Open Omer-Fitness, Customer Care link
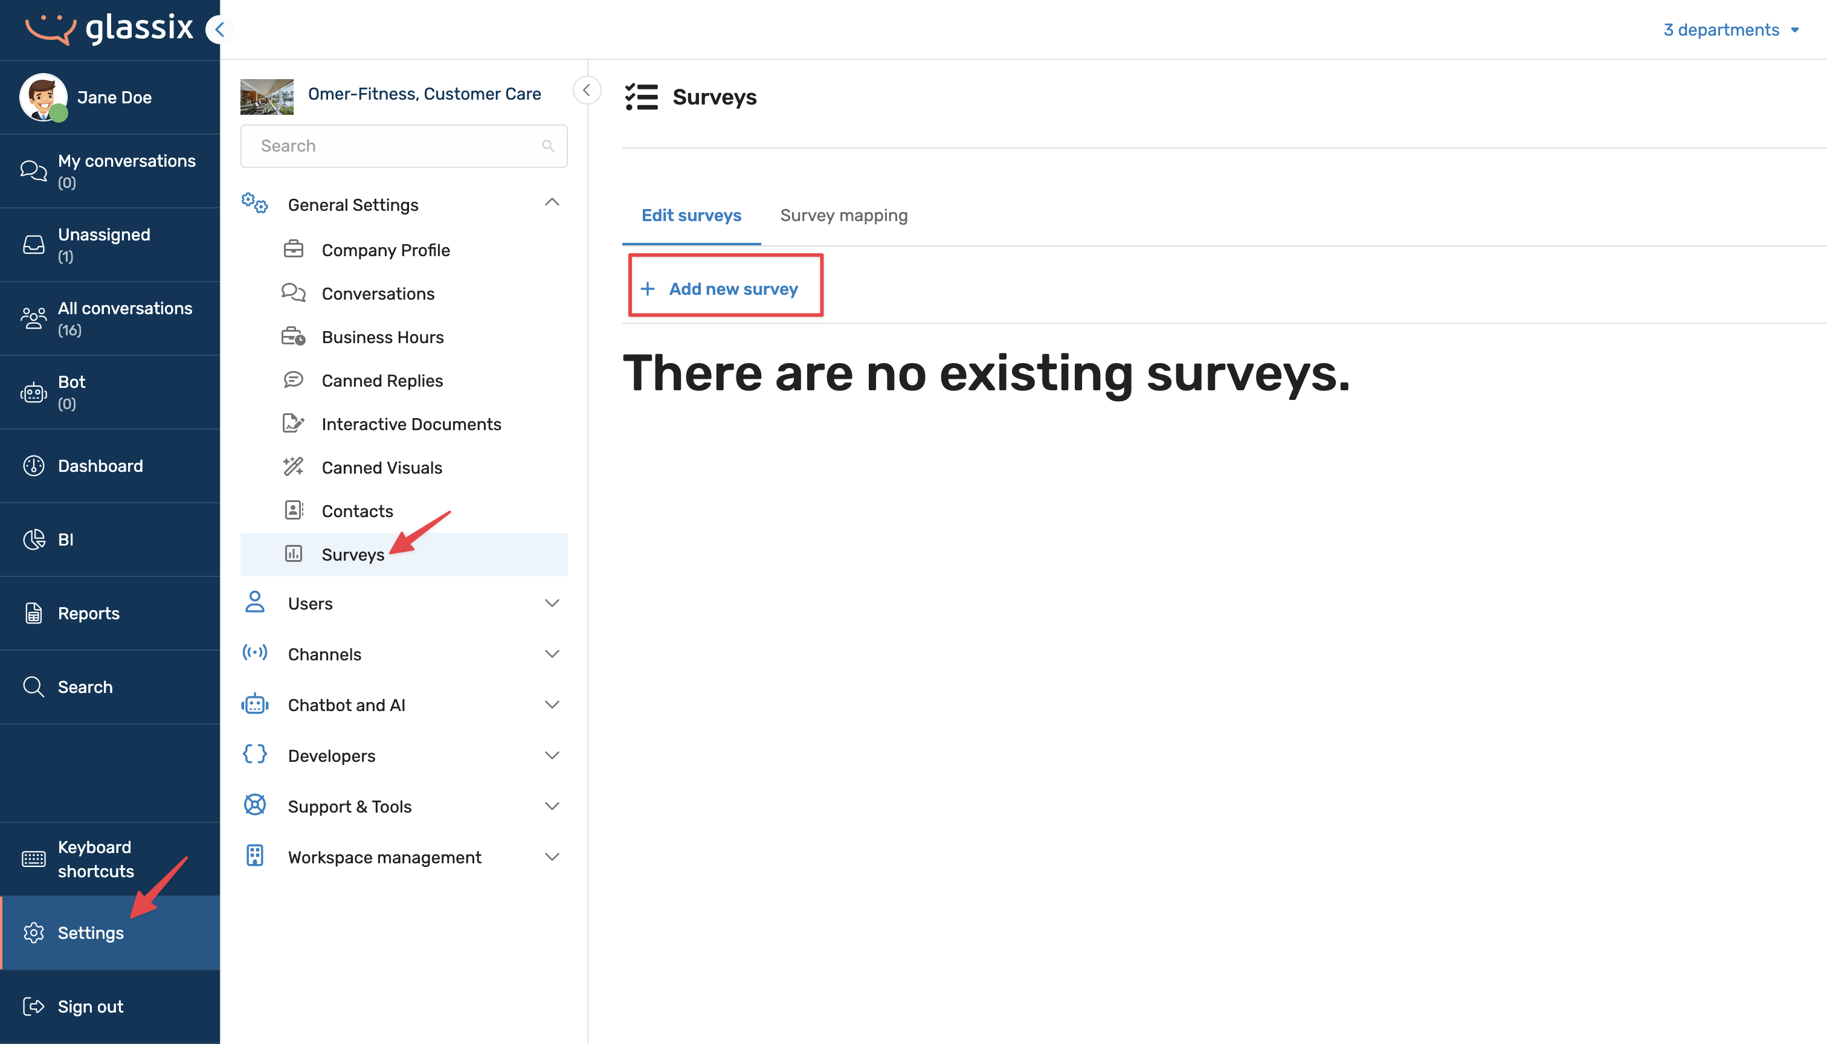 [424, 94]
